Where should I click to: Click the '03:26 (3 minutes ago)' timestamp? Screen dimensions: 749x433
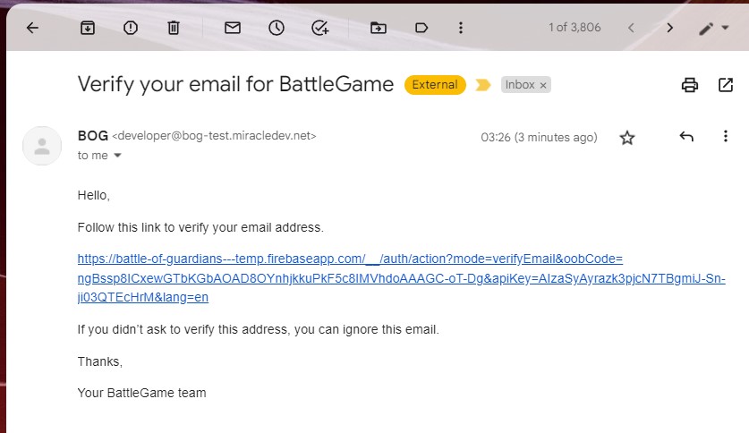[539, 138]
